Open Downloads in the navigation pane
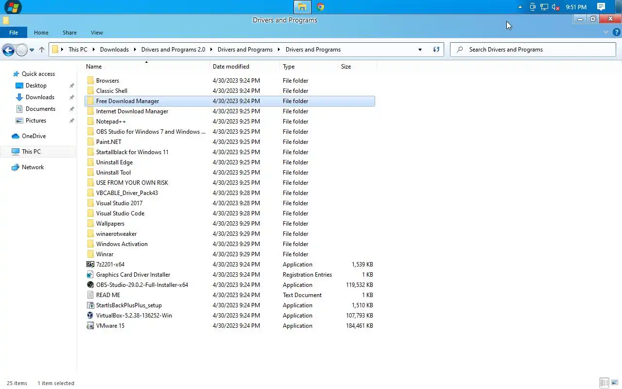The image size is (622, 389). [40, 97]
